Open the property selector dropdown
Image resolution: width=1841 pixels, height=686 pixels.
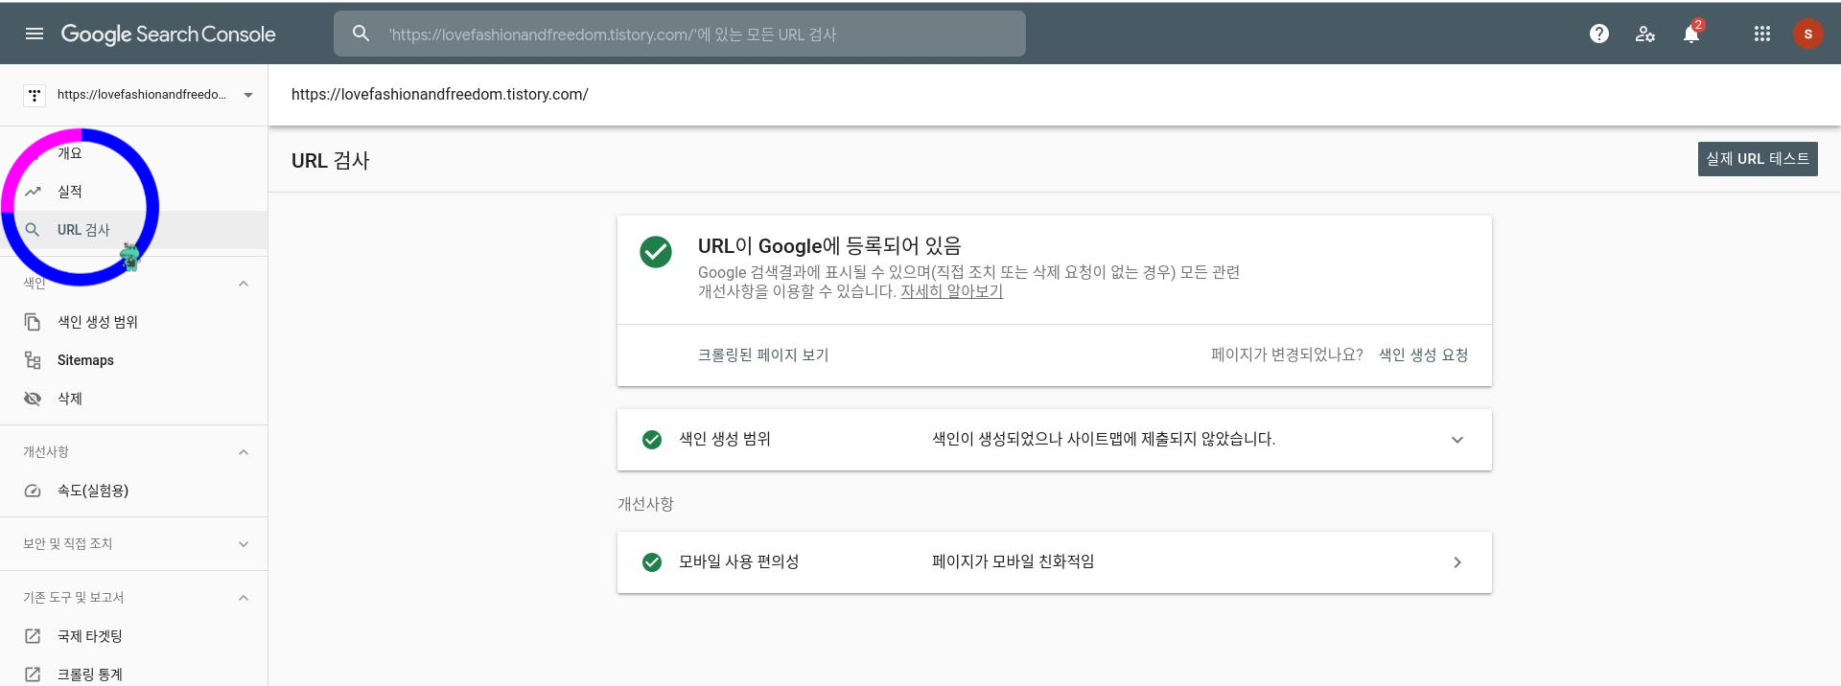[x=248, y=95]
